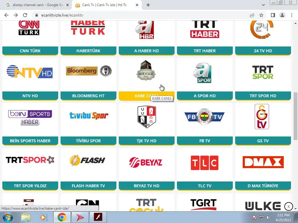Viewport: 298px width, 223px height.
Task: Click the A Spor logo
Action: tap(203, 73)
